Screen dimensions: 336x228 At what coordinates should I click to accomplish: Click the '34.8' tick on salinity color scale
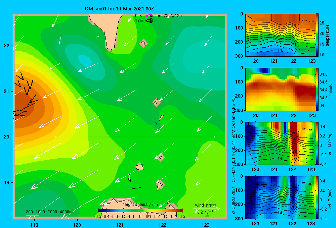point(323,74)
